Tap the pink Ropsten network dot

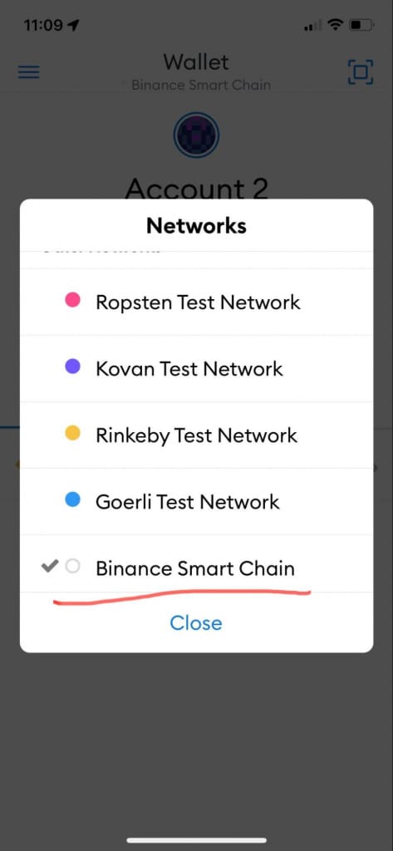tap(73, 299)
